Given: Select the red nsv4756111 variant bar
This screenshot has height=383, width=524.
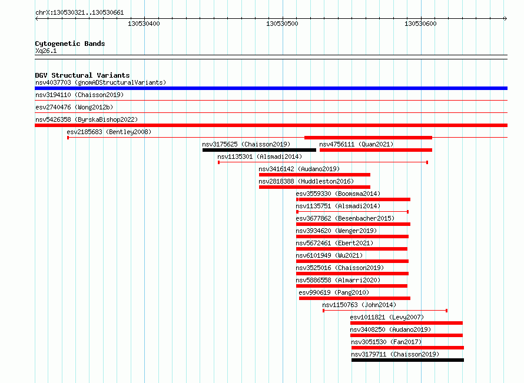Looking at the screenshot, I should (x=376, y=150).
